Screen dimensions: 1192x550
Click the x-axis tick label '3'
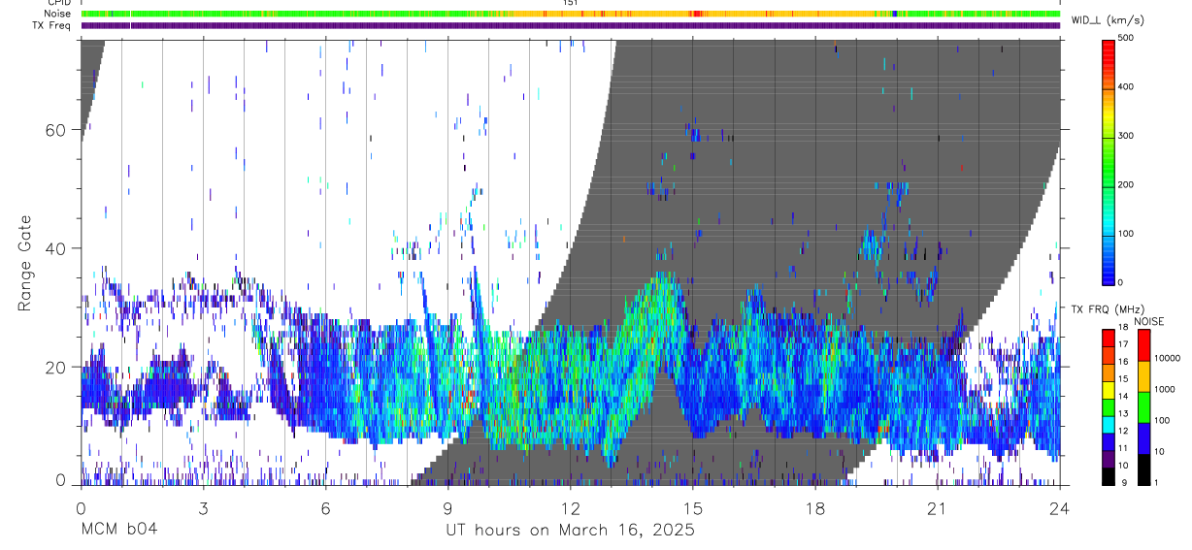coord(203,507)
